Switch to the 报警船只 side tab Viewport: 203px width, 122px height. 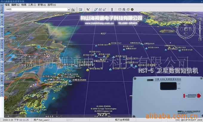pyautogui.click(x=2, y=56)
